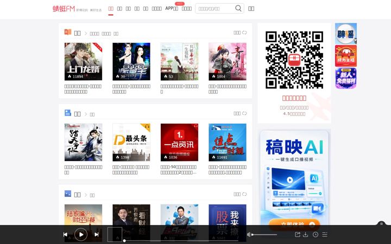Open the 上门龙婿 album cover
391x244 pixels.
point(83,61)
